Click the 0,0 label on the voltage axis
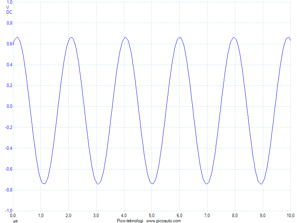 pos(10,106)
